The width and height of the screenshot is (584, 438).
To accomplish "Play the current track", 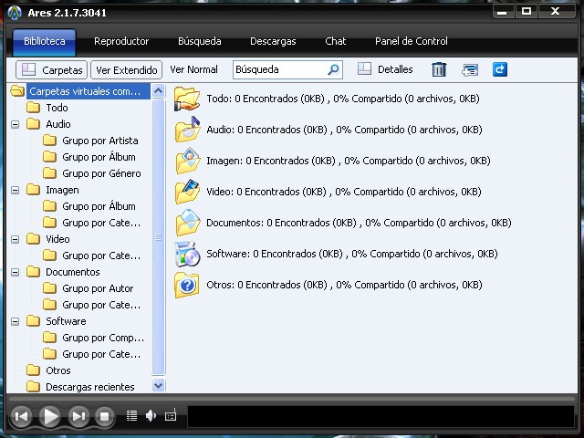I will (50, 416).
